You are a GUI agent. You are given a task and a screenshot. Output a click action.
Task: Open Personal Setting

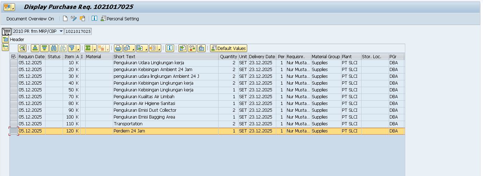tap(120, 19)
